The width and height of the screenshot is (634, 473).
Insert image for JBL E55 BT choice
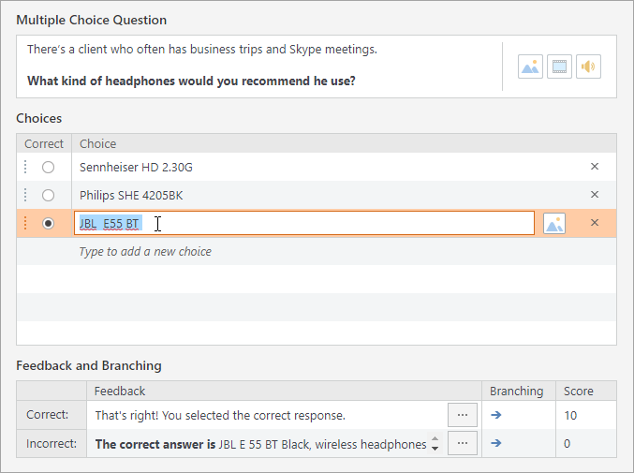554,223
